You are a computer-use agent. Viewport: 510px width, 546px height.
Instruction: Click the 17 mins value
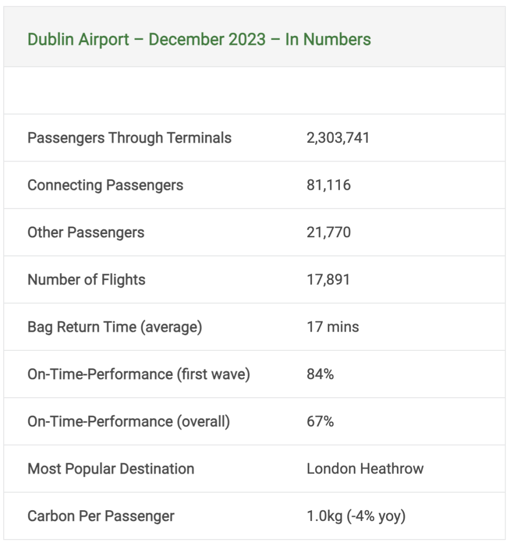click(x=333, y=327)
